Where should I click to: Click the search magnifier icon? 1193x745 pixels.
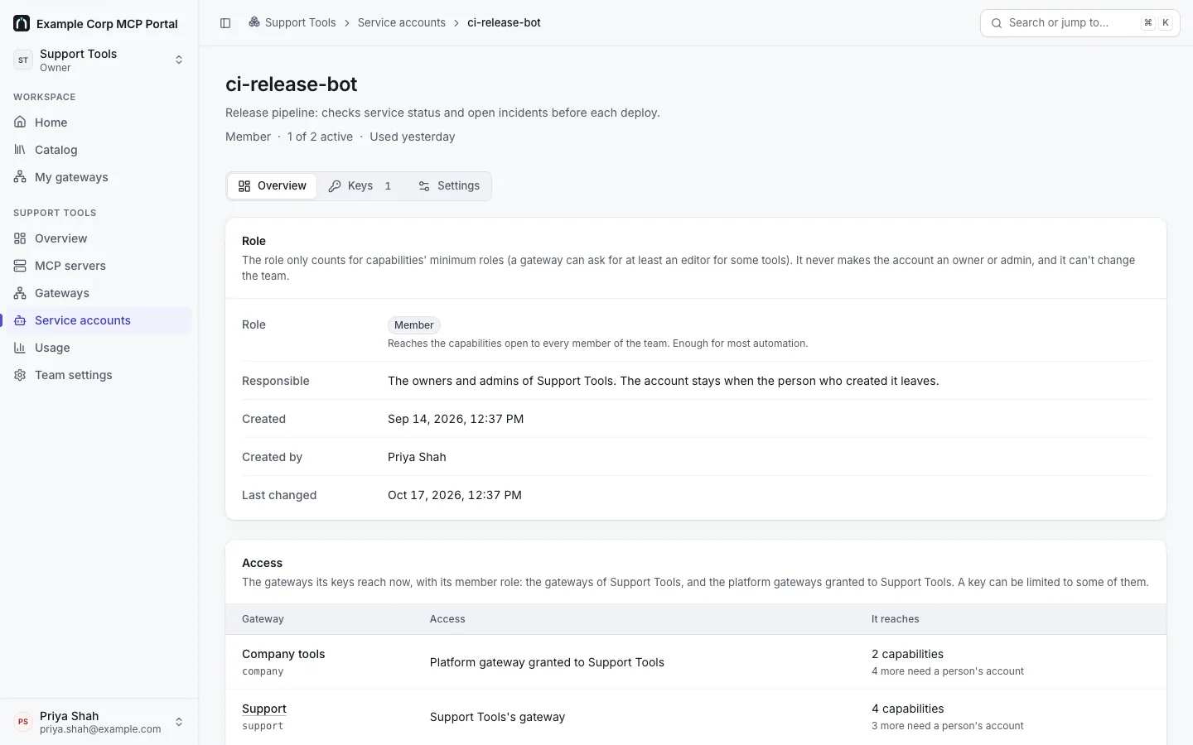point(997,23)
